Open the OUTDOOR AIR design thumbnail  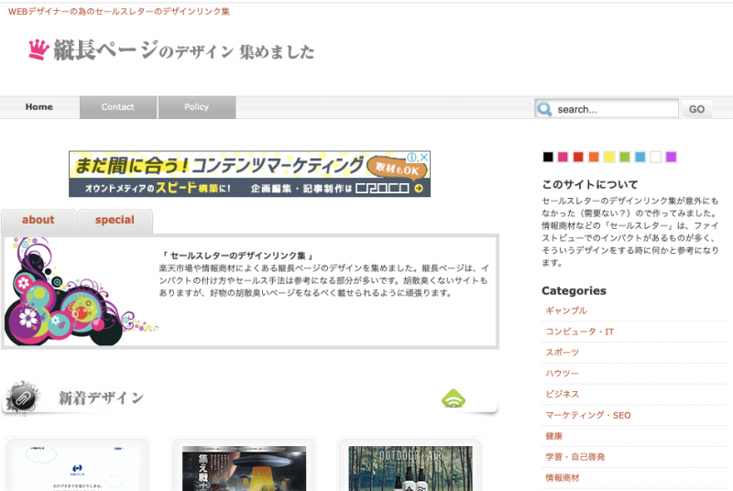click(x=410, y=467)
